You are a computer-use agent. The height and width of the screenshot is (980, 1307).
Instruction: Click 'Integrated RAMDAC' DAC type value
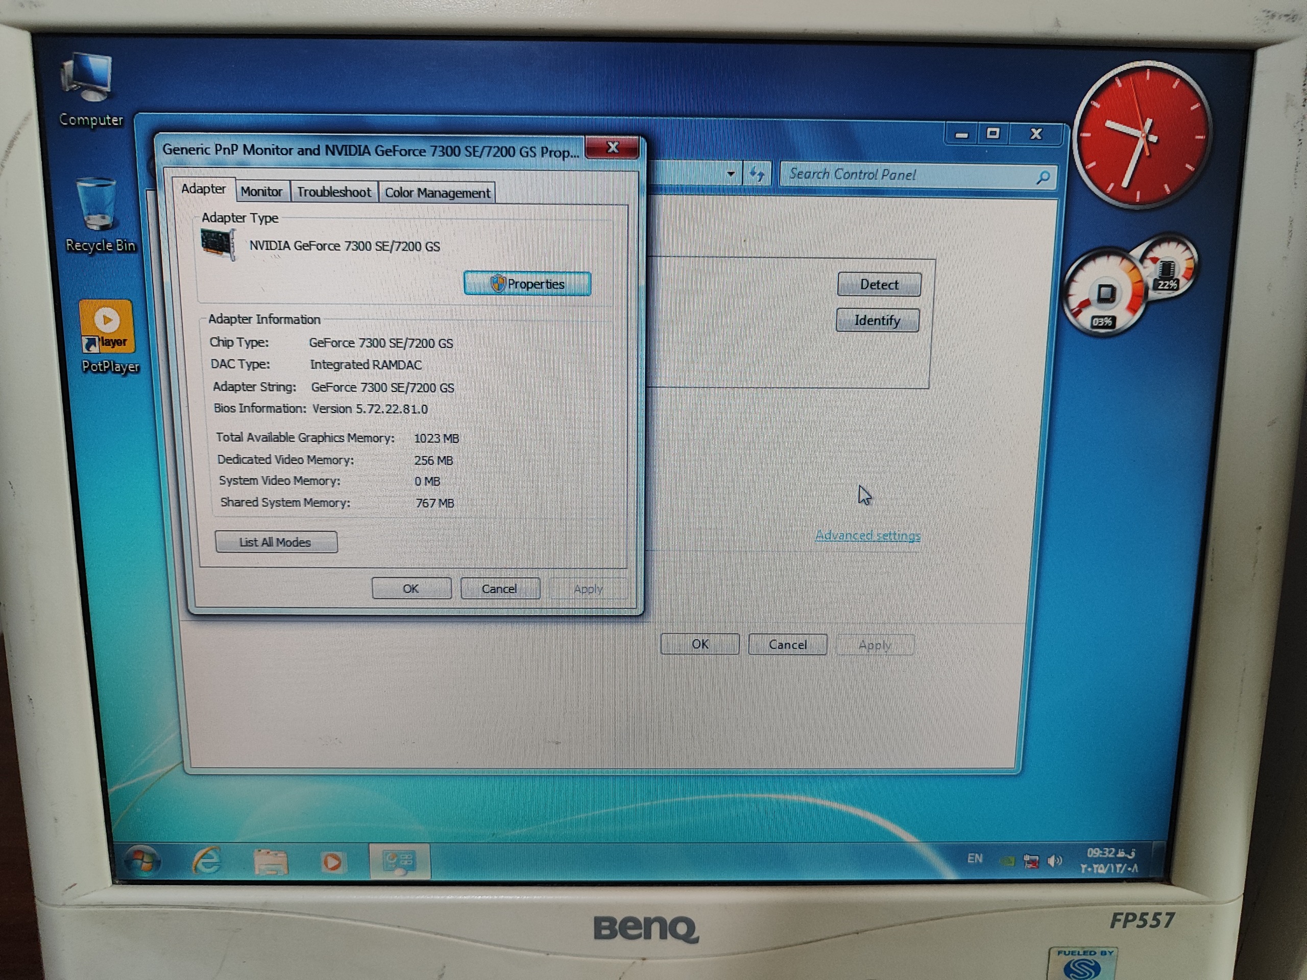pos(366,365)
